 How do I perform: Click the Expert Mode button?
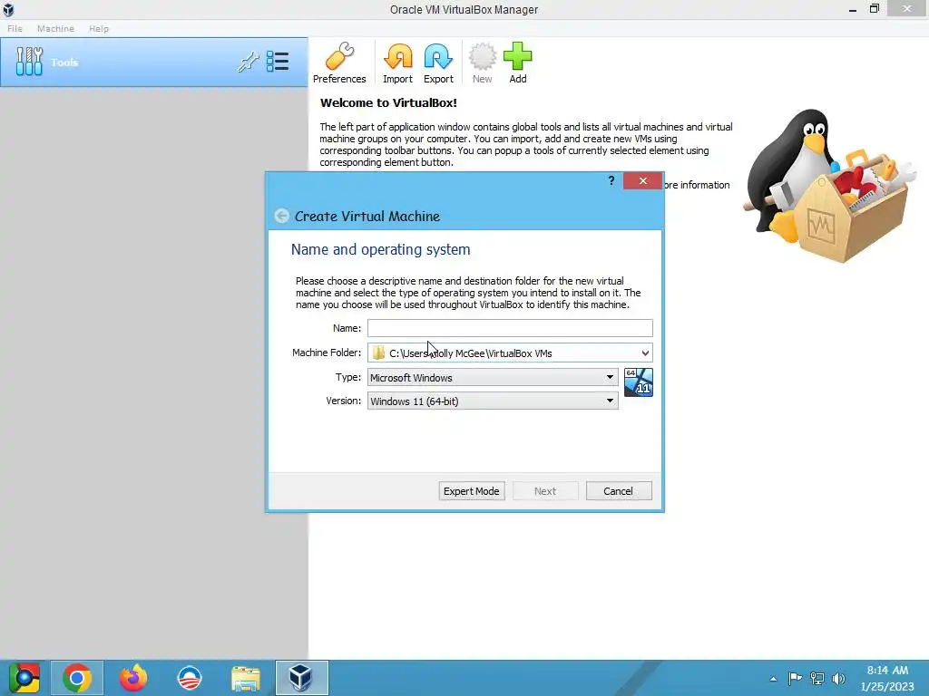coord(472,490)
